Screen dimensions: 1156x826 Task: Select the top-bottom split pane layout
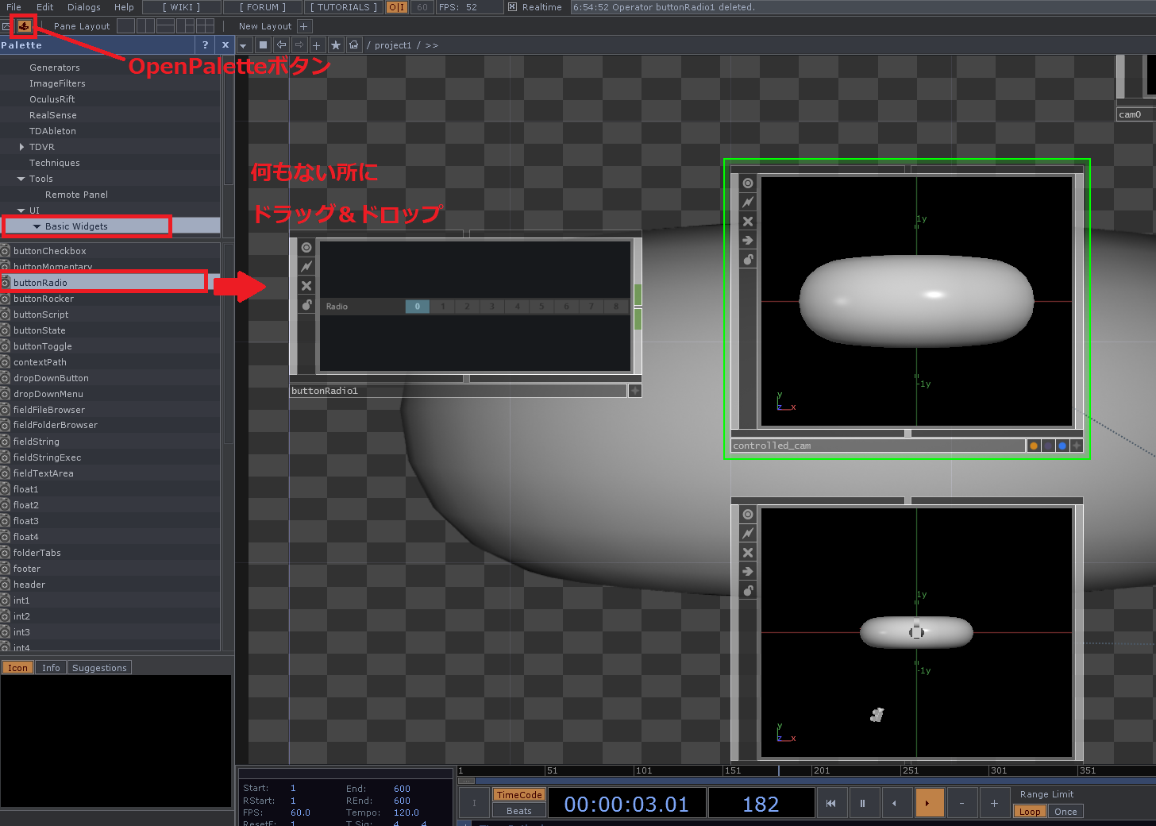[165, 26]
